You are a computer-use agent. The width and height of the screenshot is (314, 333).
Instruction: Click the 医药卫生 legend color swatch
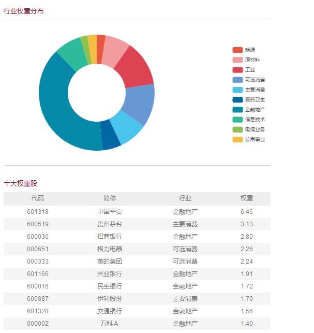coord(237,100)
